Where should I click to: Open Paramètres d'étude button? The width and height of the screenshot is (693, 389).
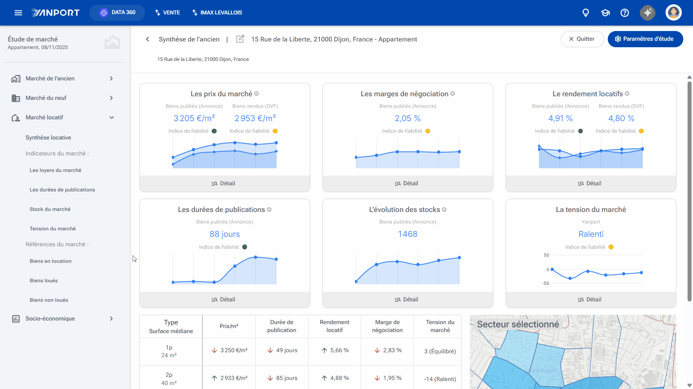(645, 39)
